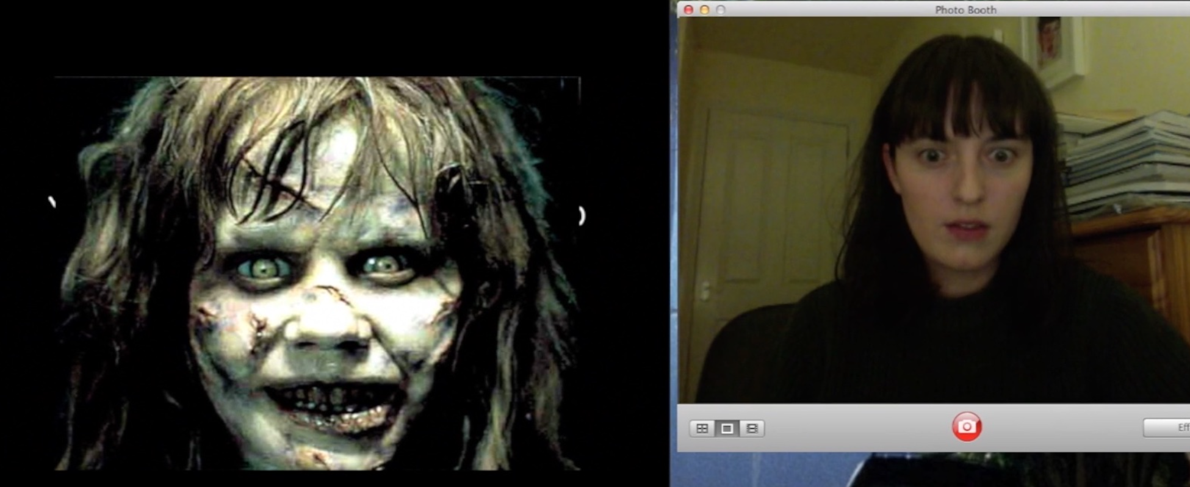Viewport: 1190px width, 487px height.
Task: Close the Photo Booth window
Action: click(x=688, y=10)
